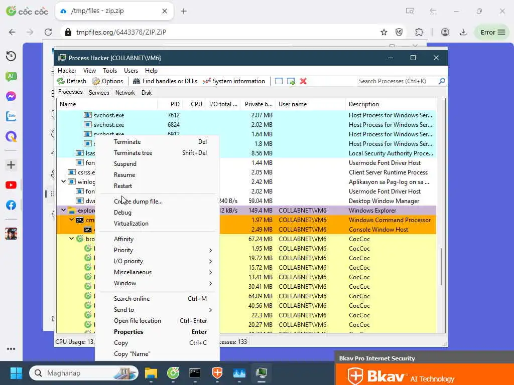Viewport: 514px width, 385px height.
Task: Open the Hacker menu
Action: pyautogui.click(x=67, y=71)
